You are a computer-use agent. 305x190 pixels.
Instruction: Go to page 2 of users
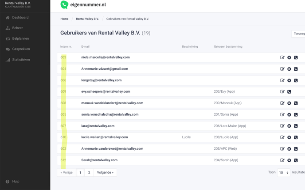[89, 172]
